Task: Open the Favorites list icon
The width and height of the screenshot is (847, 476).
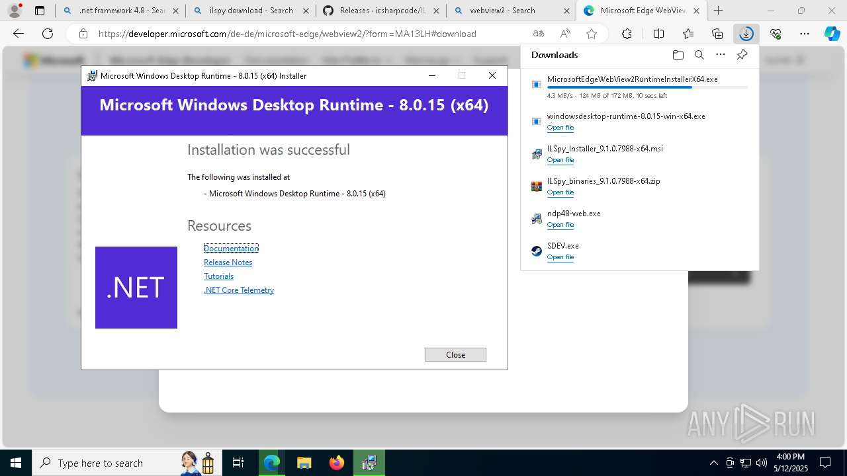Action: click(688, 34)
